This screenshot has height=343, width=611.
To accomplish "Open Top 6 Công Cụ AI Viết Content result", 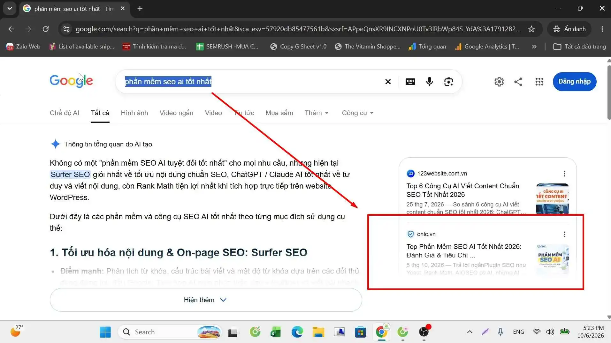I will coord(463,190).
